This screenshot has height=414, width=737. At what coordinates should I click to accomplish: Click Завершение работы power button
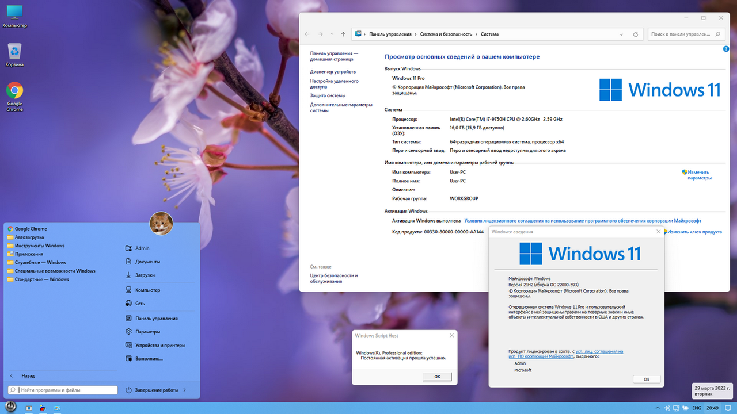pos(152,390)
